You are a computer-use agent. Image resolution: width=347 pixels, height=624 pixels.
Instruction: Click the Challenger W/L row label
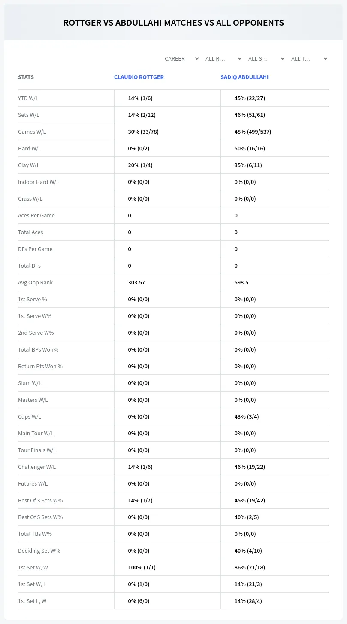tap(37, 467)
